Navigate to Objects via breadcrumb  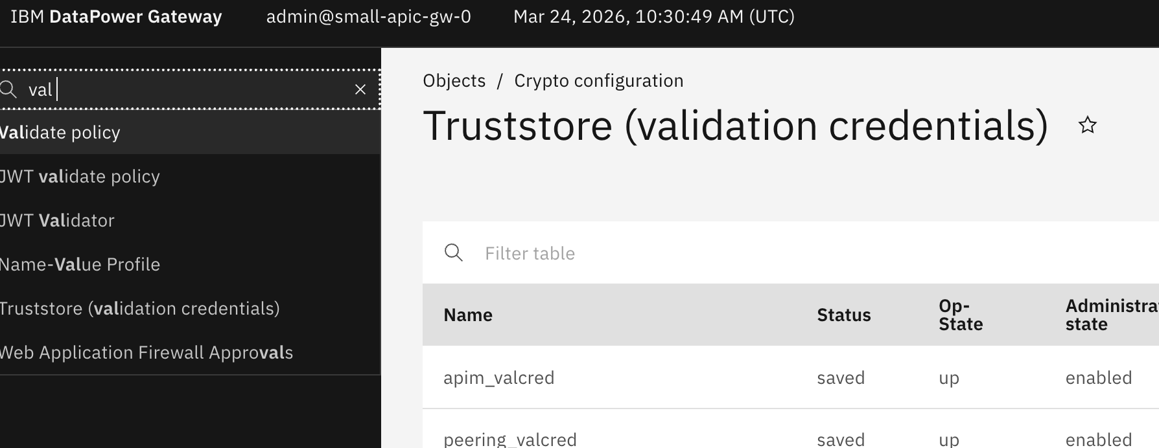(x=454, y=80)
